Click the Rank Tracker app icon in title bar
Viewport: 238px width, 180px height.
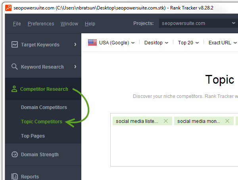[8, 8]
